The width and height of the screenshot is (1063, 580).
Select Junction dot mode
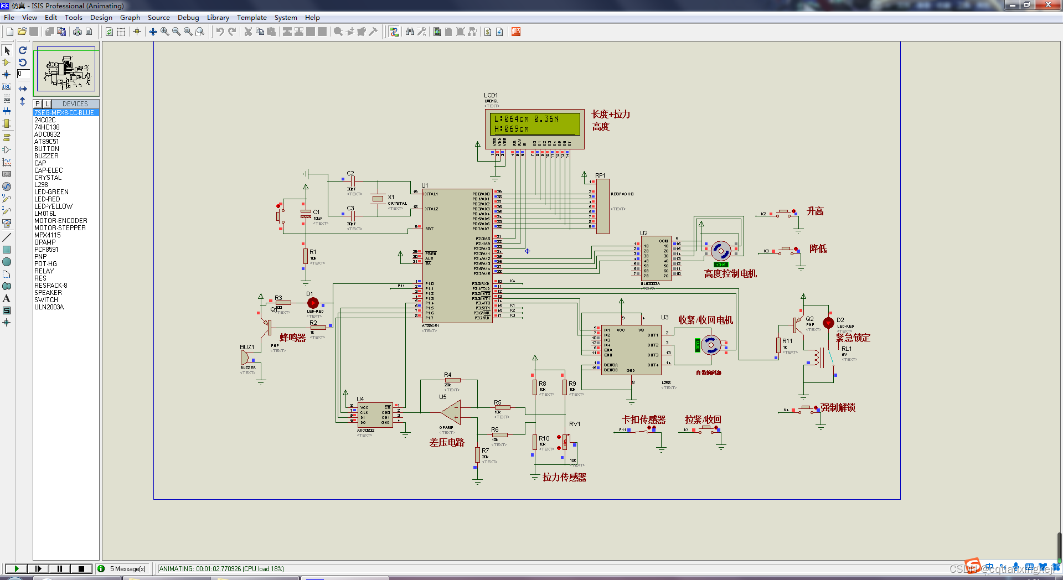pos(7,74)
